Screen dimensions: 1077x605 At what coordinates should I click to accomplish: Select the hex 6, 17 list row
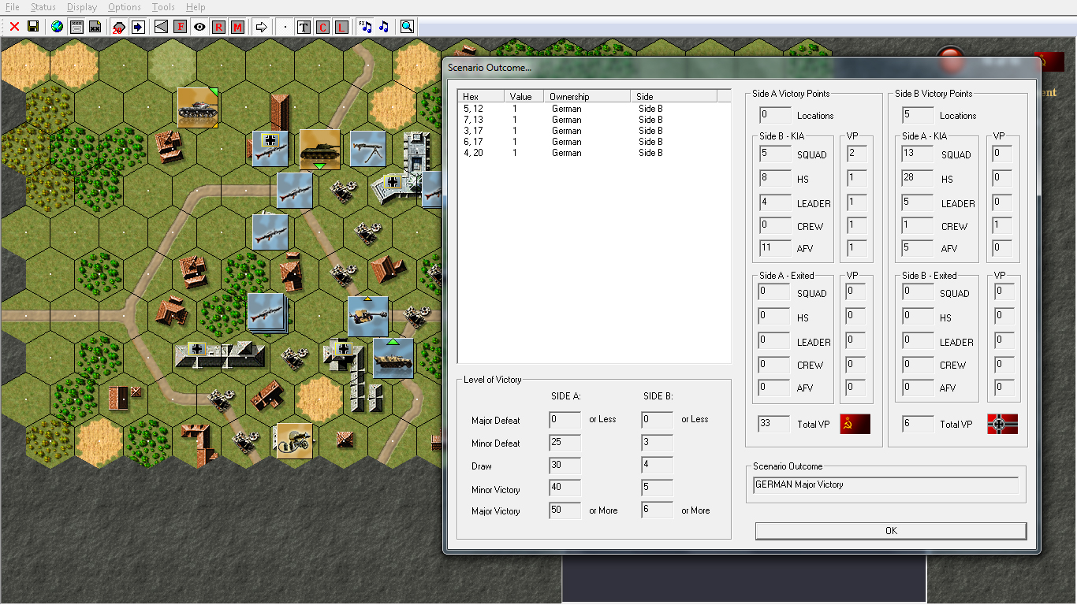point(594,142)
